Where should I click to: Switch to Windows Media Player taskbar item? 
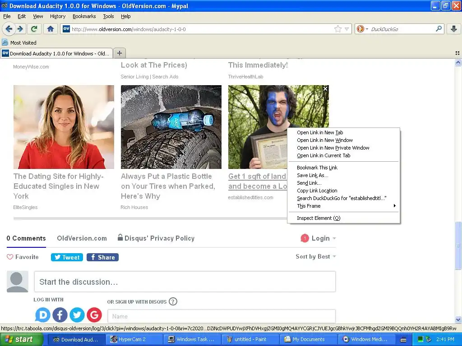(x=366, y=339)
